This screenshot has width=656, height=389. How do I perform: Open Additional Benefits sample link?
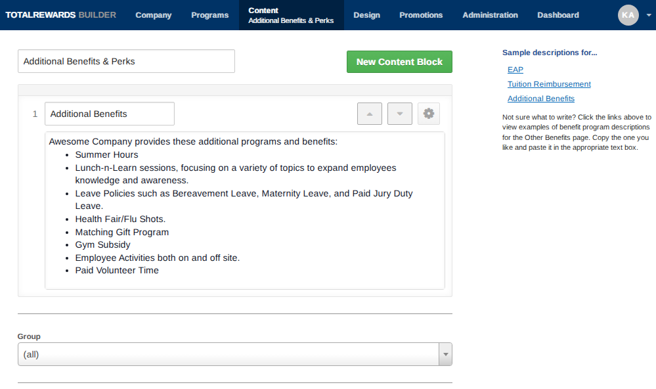tap(541, 99)
